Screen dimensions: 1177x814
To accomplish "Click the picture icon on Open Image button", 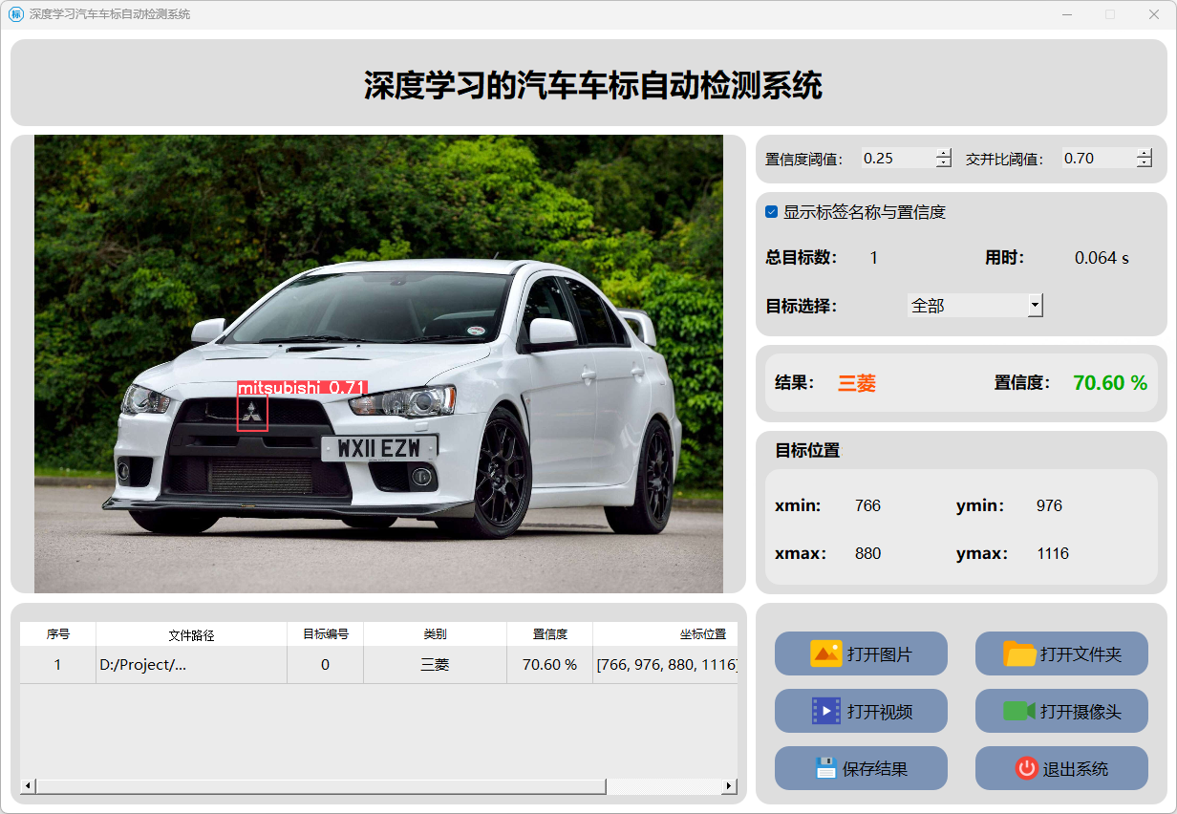I will pos(825,653).
